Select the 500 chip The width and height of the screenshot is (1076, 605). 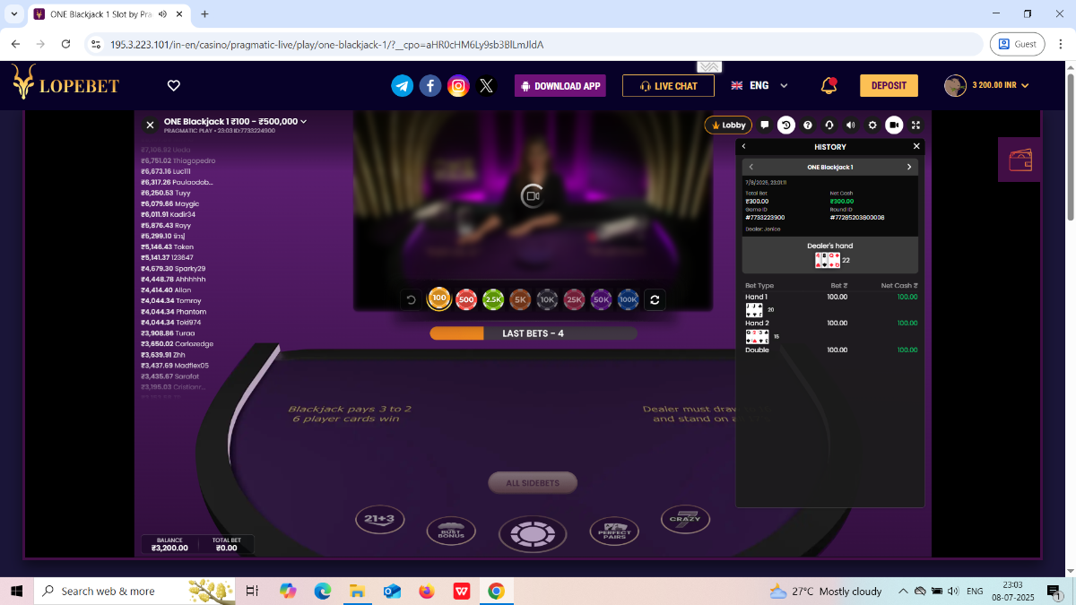click(x=465, y=300)
